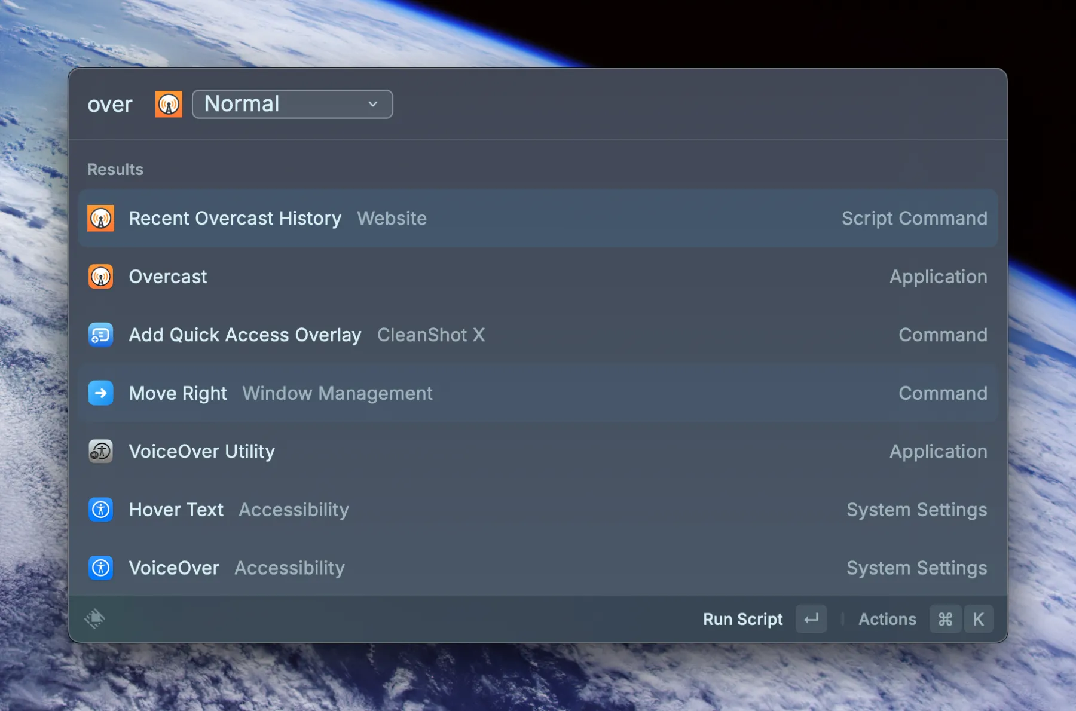Viewport: 1076px width, 711px height.
Task: Click the Overcast icon beside the search query
Action: (168, 104)
